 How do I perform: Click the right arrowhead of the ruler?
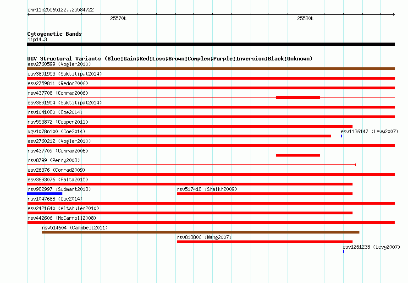pos(394,14)
